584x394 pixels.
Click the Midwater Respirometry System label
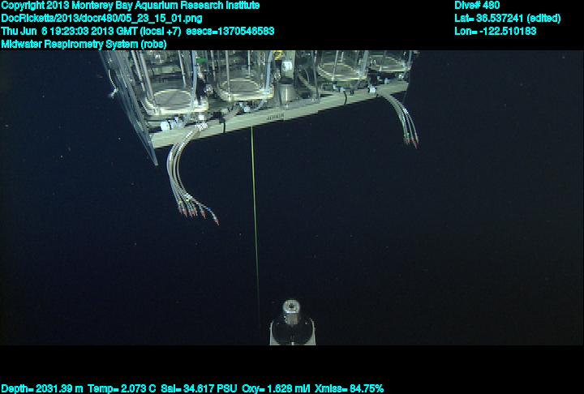coord(84,44)
